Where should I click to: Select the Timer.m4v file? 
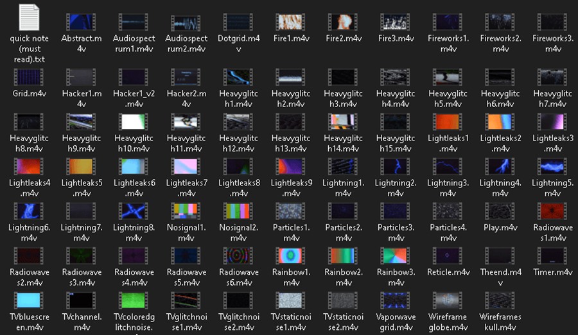pyautogui.click(x=553, y=256)
